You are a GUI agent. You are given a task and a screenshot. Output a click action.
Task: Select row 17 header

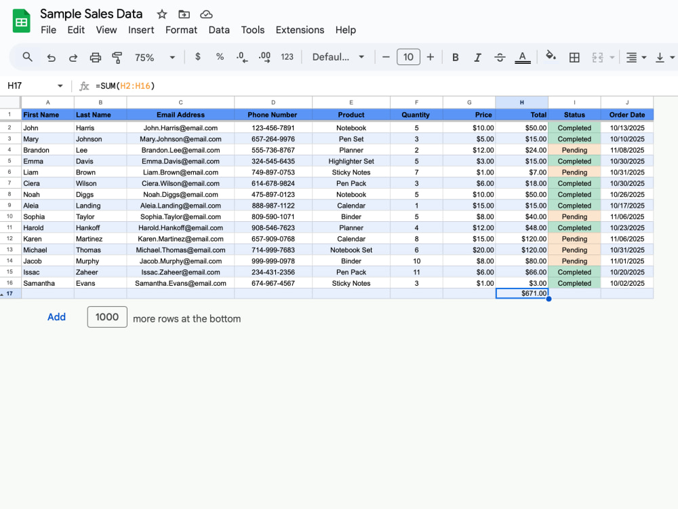click(10, 293)
